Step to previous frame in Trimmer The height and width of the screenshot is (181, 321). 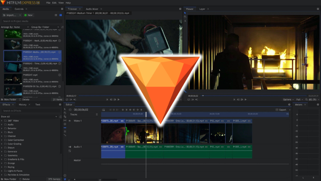[111, 99]
